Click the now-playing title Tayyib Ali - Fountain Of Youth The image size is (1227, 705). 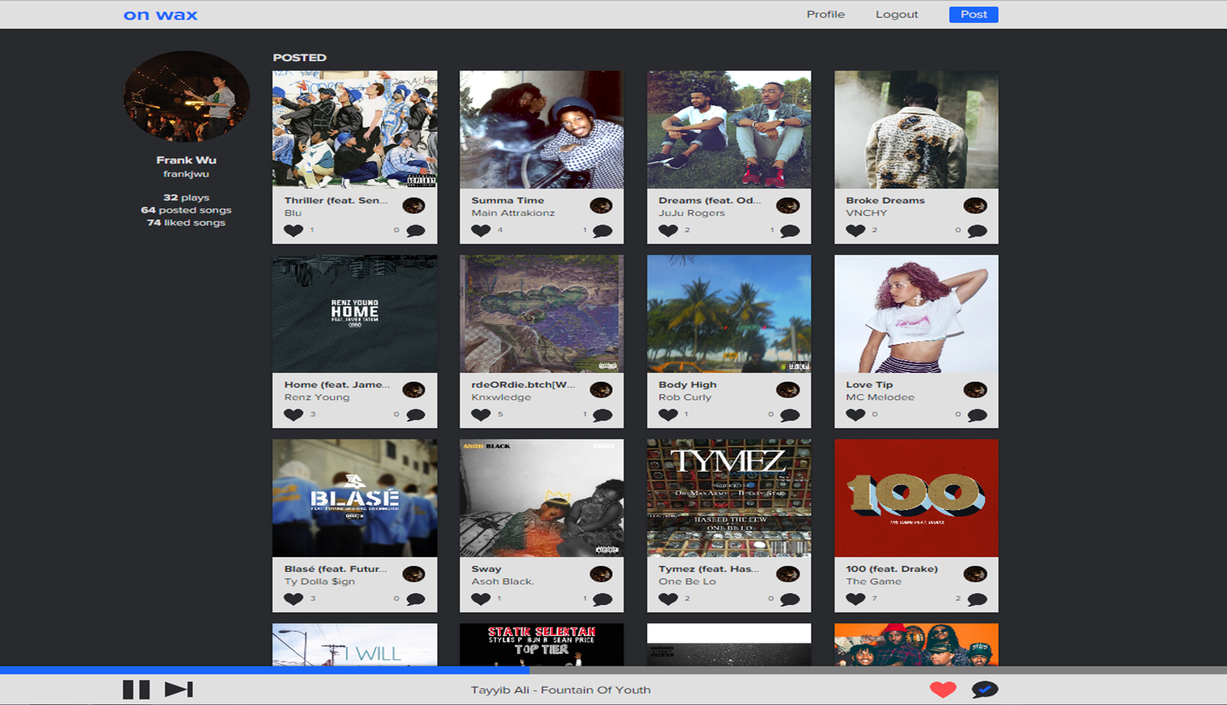click(560, 690)
